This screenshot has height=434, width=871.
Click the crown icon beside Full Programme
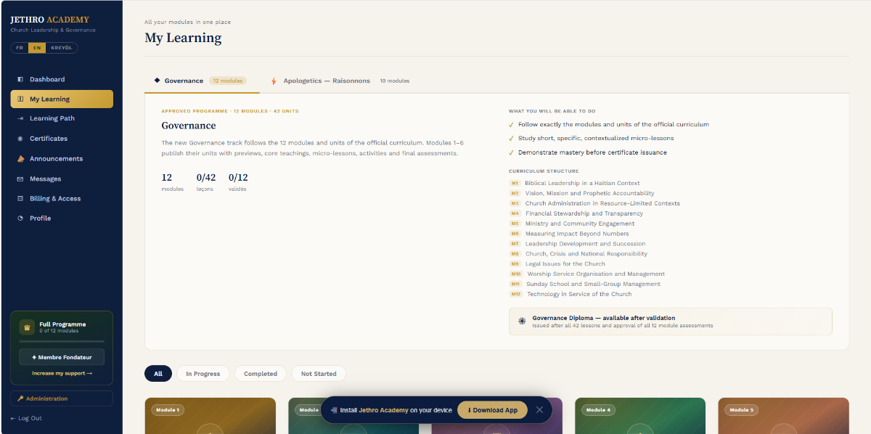pyautogui.click(x=27, y=327)
